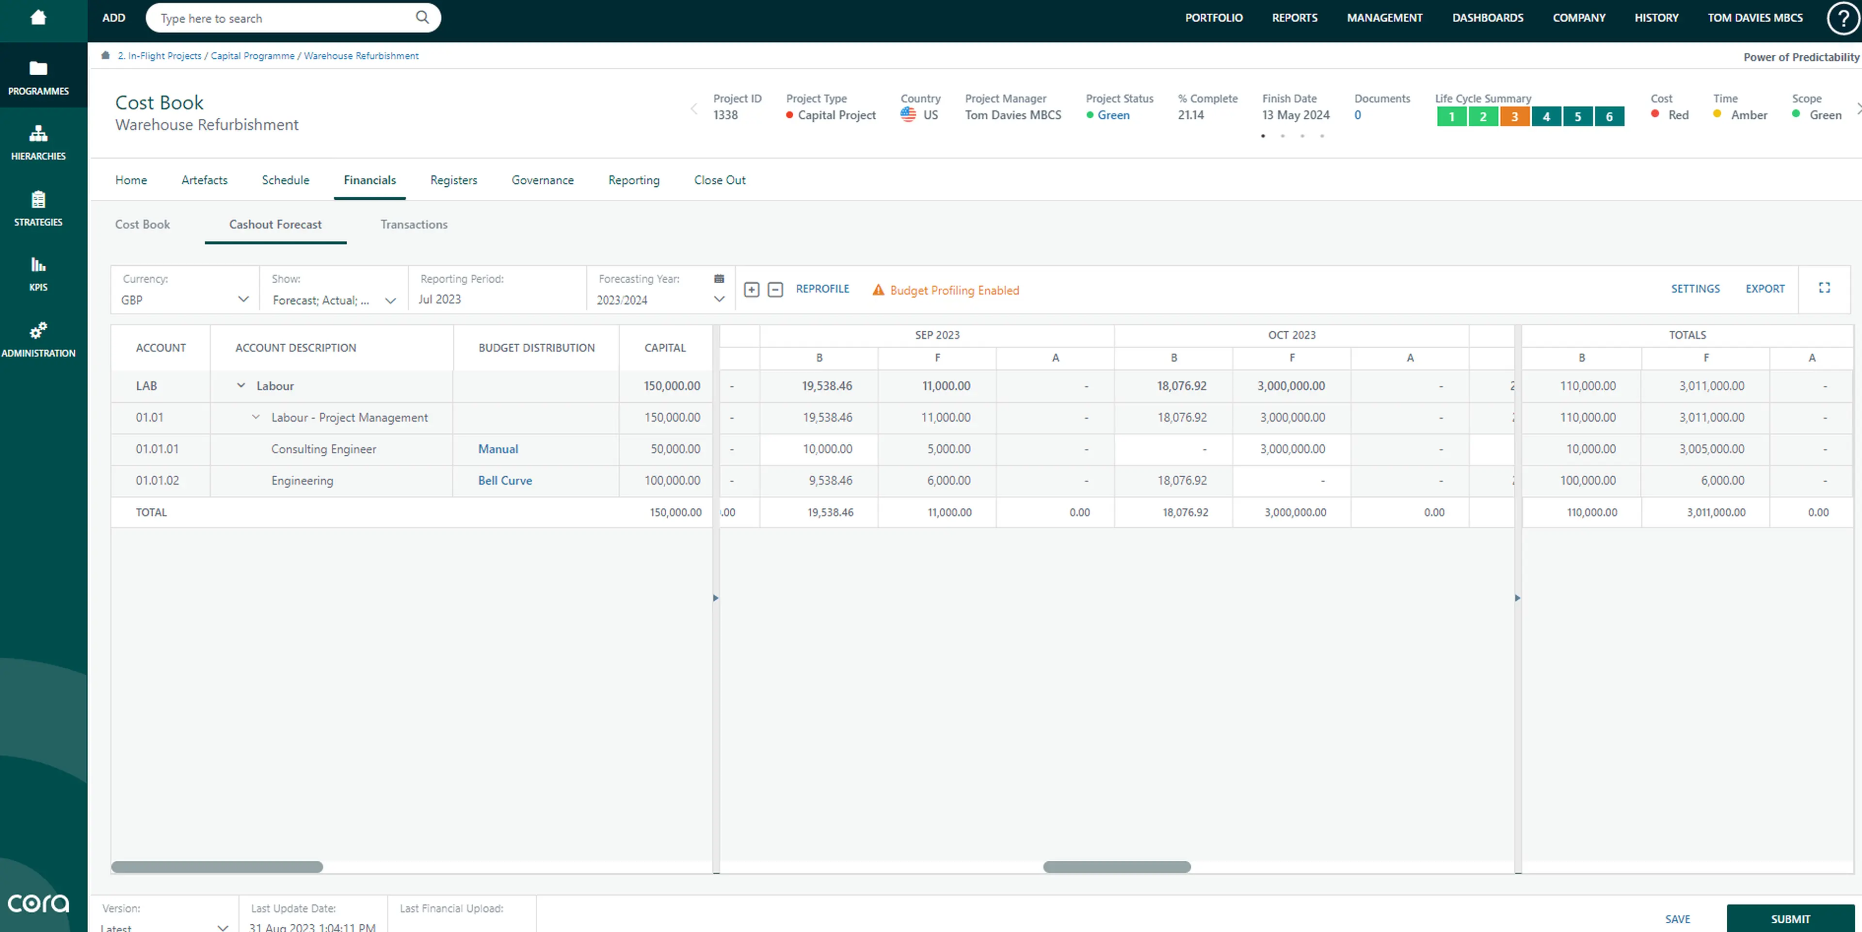Open life cycle stage 6
The width and height of the screenshot is (1862, 932).
pyautogui.click(x=1609, y=116)
